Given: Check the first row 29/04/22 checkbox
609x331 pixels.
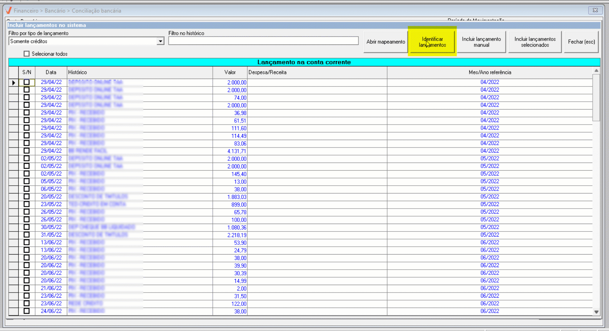Looking at the screenshot, I should 27,82.
